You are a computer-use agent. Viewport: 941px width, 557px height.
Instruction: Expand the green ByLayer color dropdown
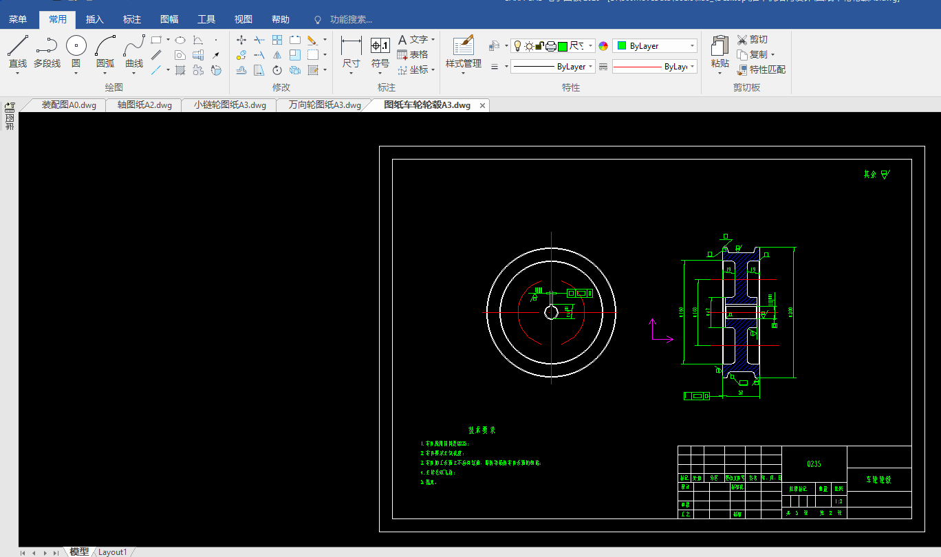coord(692,46)
